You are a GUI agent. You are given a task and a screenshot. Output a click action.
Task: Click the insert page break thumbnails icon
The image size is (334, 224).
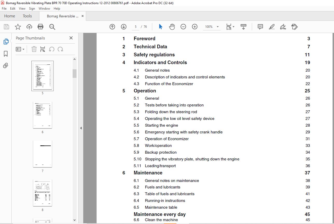coord(43,49)
